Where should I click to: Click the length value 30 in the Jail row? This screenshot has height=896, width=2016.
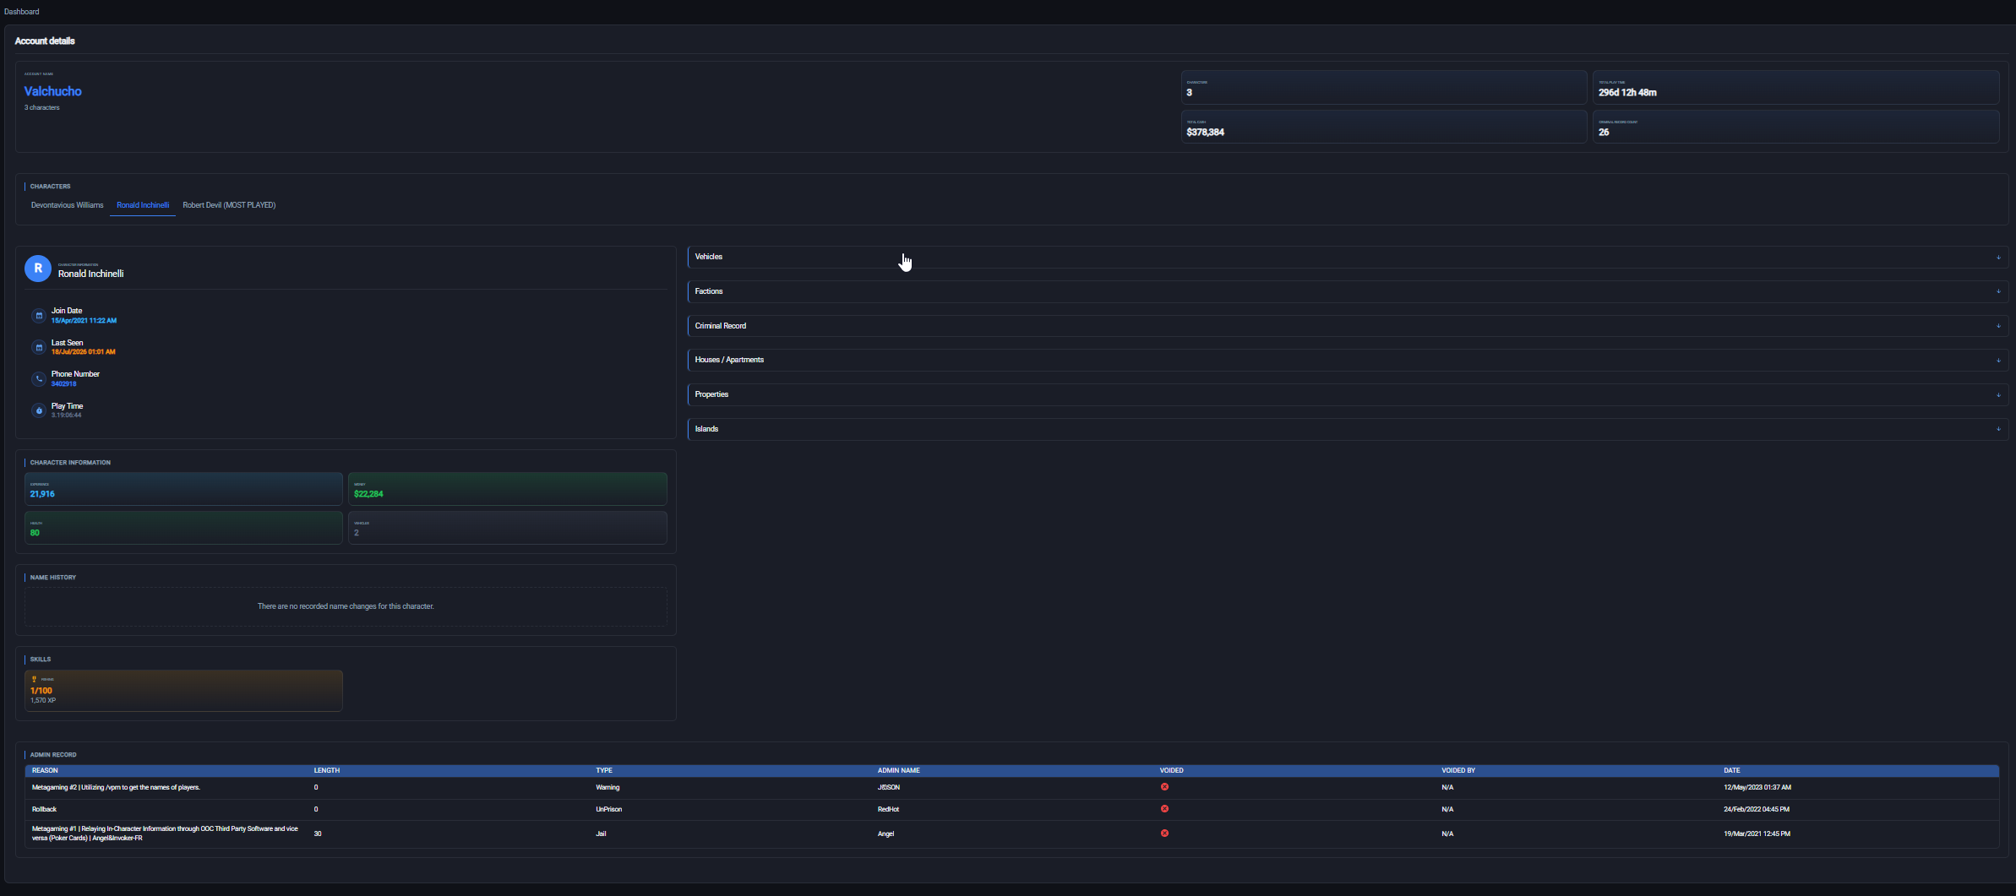tap(318, 834)
